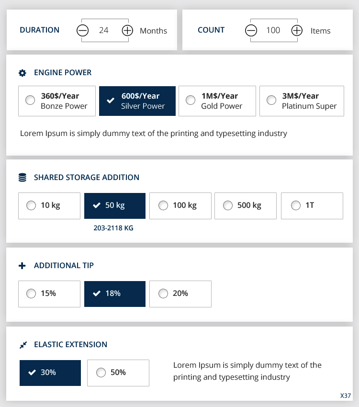Click the Additional Tip plus icon
Viewport: 359px width, 407px height.
click(x=22, y=266)
